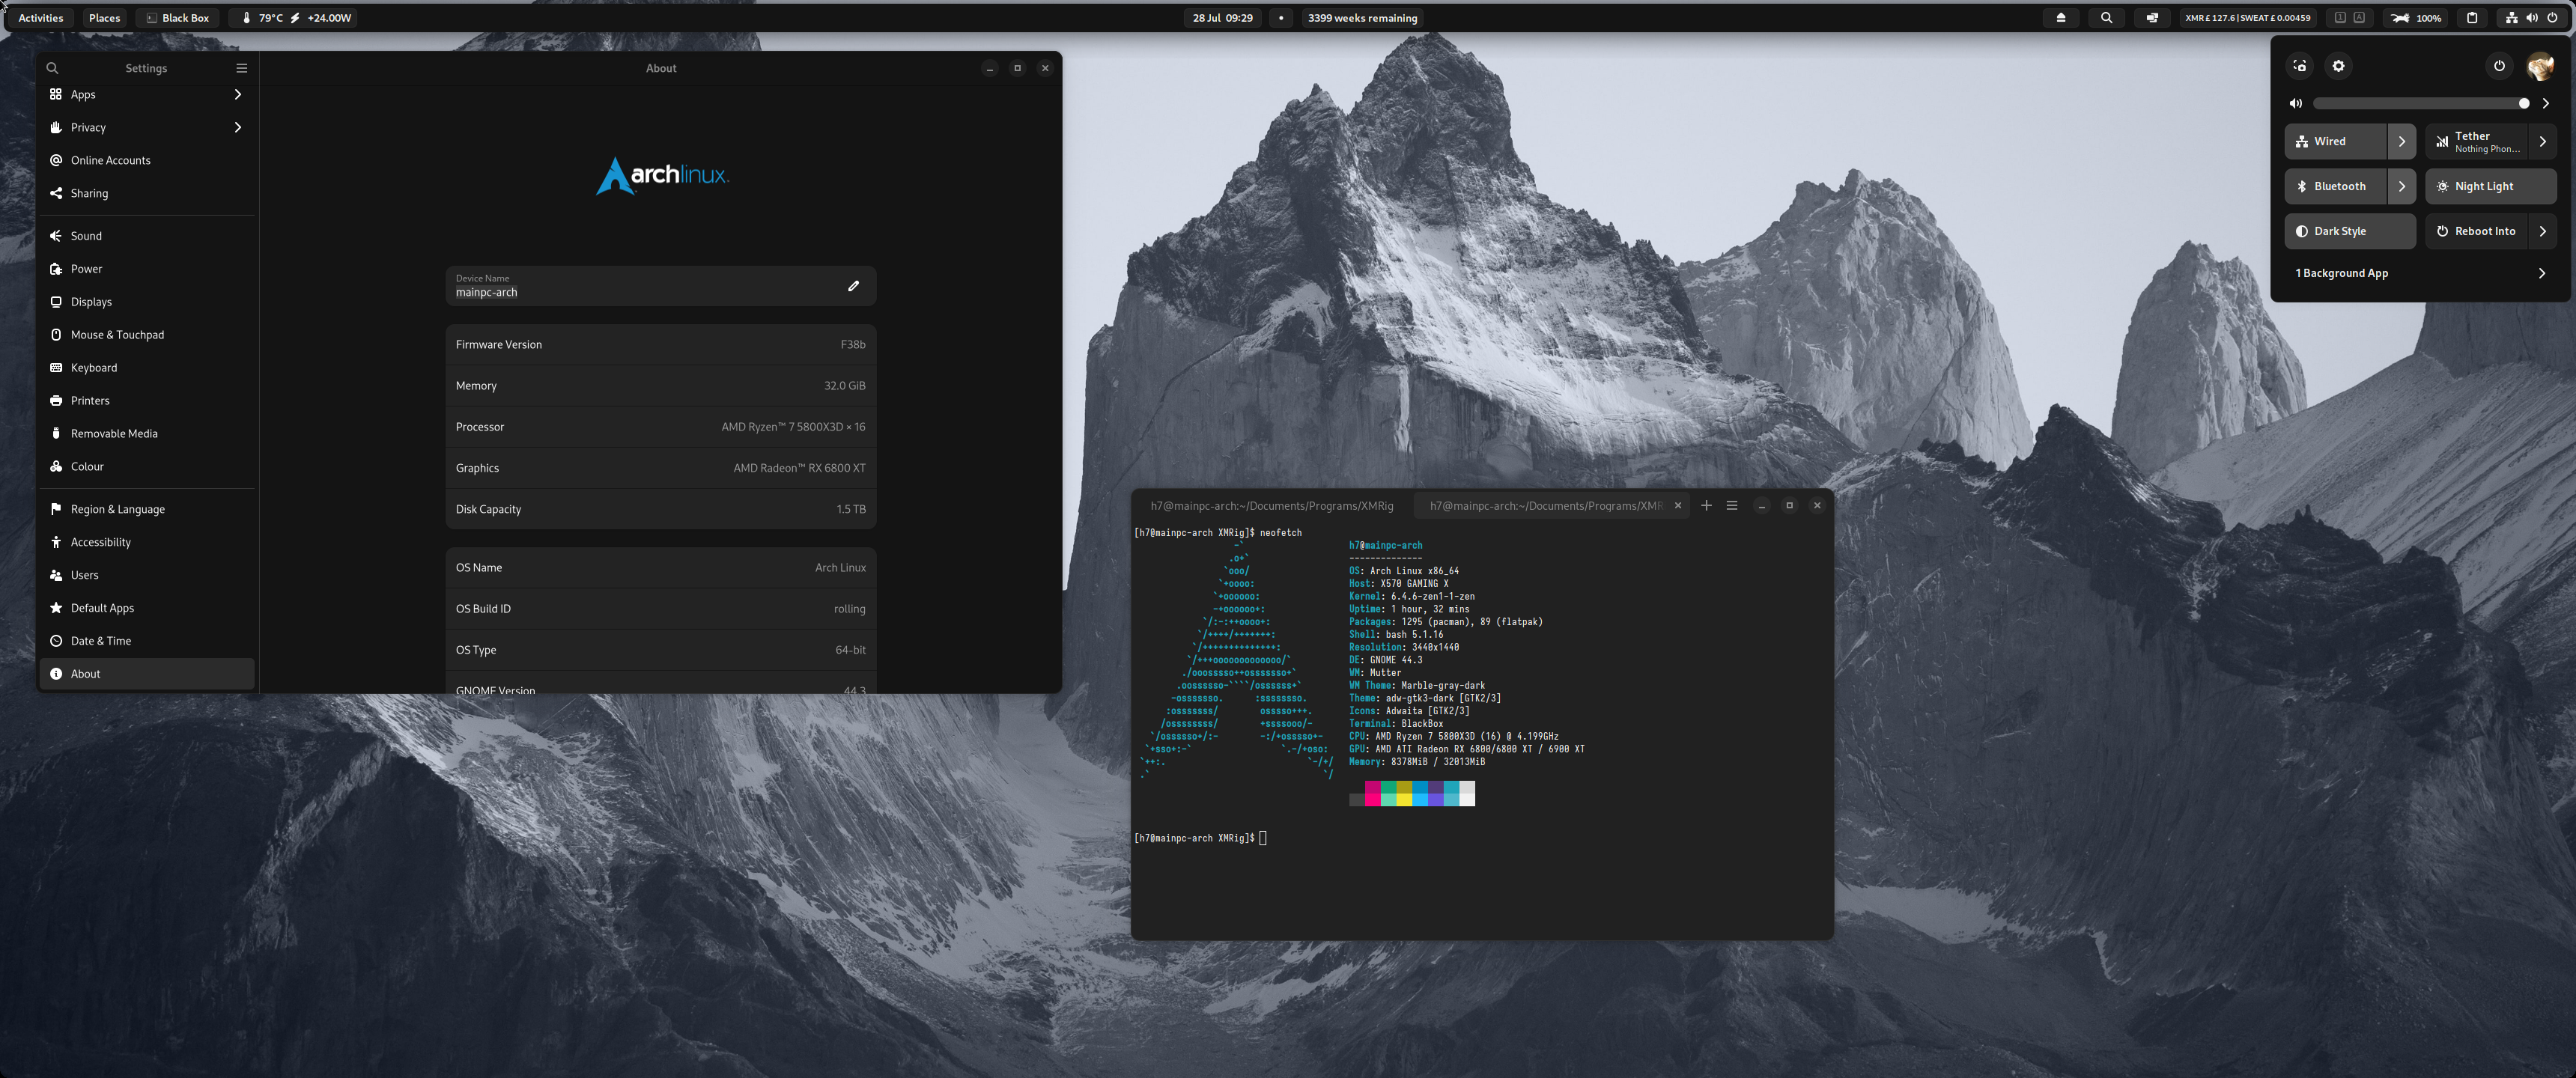
Task: Open Power settings in the sidebar
Action: [x=147, y=269]
